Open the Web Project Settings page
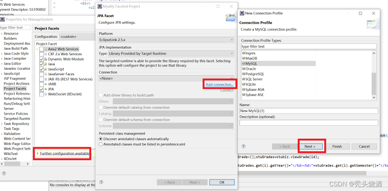This screenshot has width=388, height=191. pyautogui.click(x=17, y=149)
